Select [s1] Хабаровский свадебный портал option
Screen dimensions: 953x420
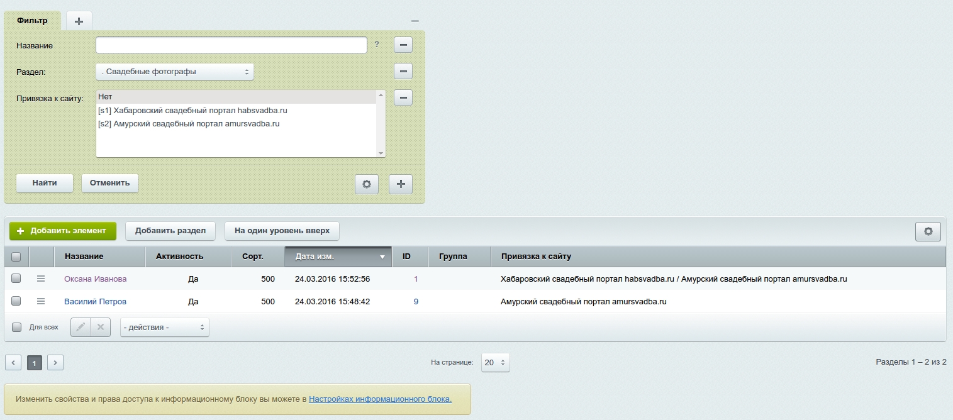237,111
